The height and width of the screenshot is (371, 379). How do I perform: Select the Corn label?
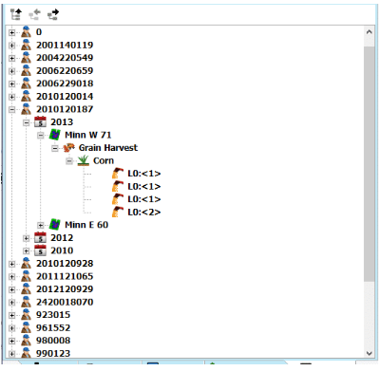pyautogui.click(x=104, y=160)
